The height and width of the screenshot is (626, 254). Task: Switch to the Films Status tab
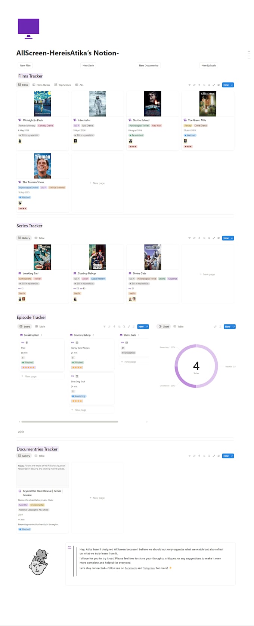(x=41, y=85)
